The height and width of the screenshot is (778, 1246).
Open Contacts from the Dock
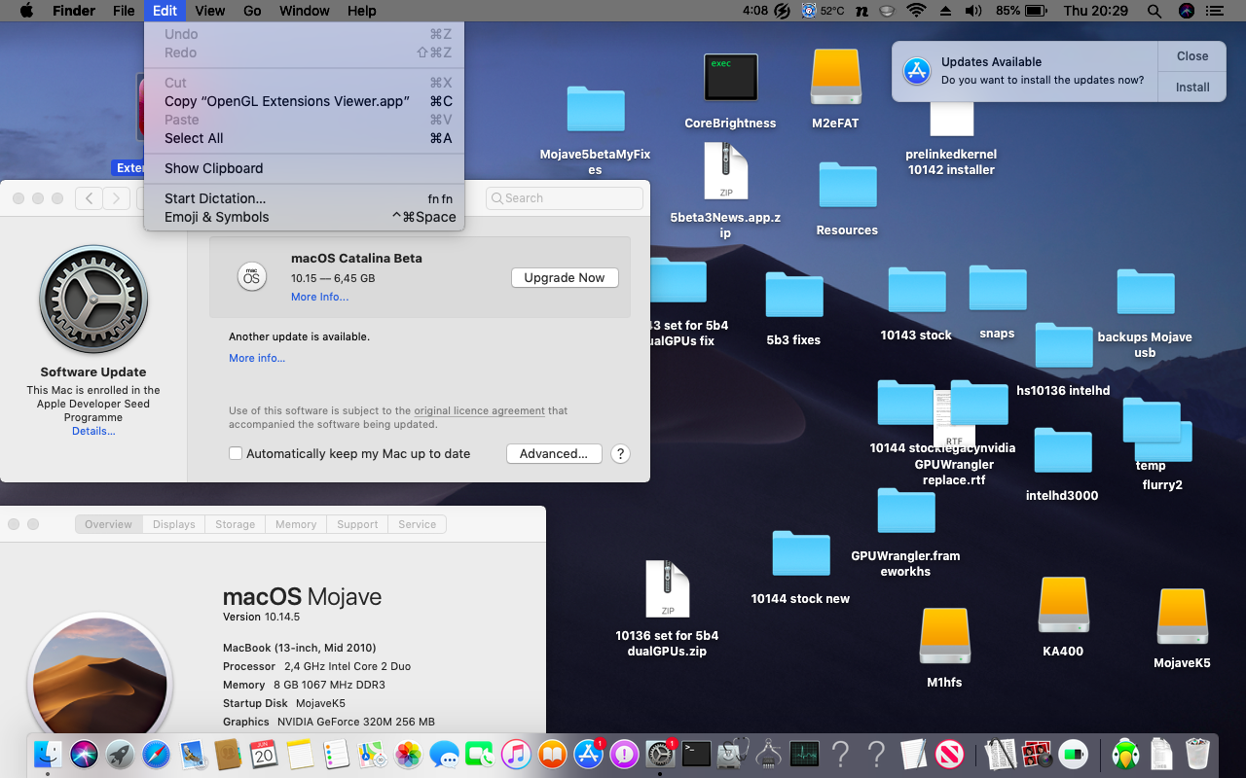point(228,754)
